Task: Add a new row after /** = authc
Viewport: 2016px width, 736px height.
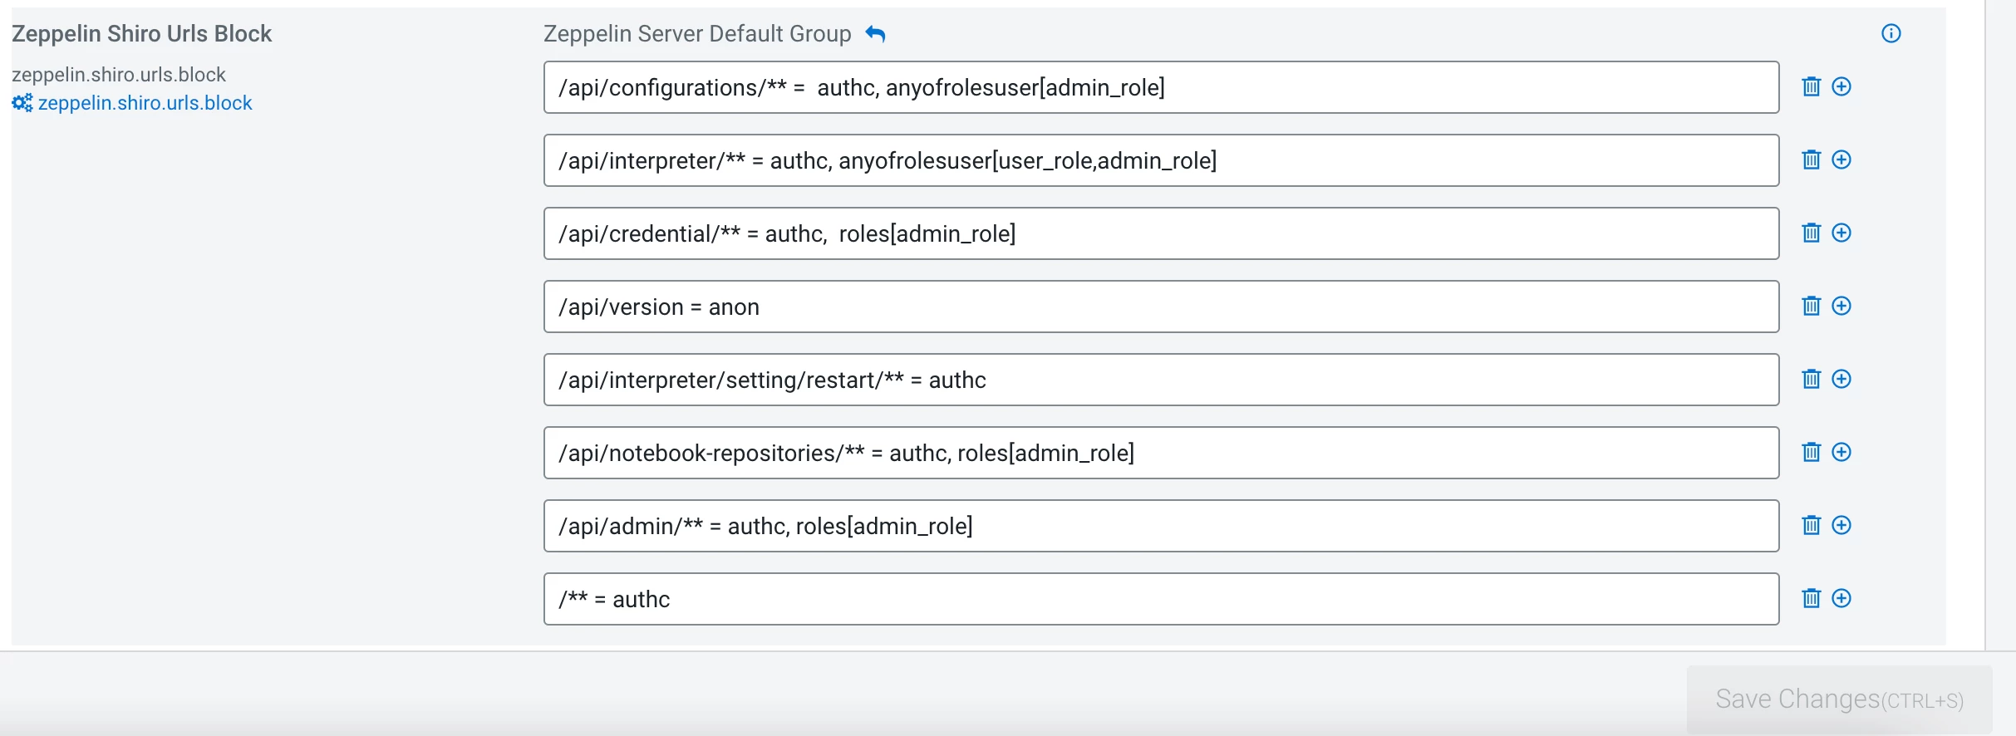Action: tap(1841, 598)
